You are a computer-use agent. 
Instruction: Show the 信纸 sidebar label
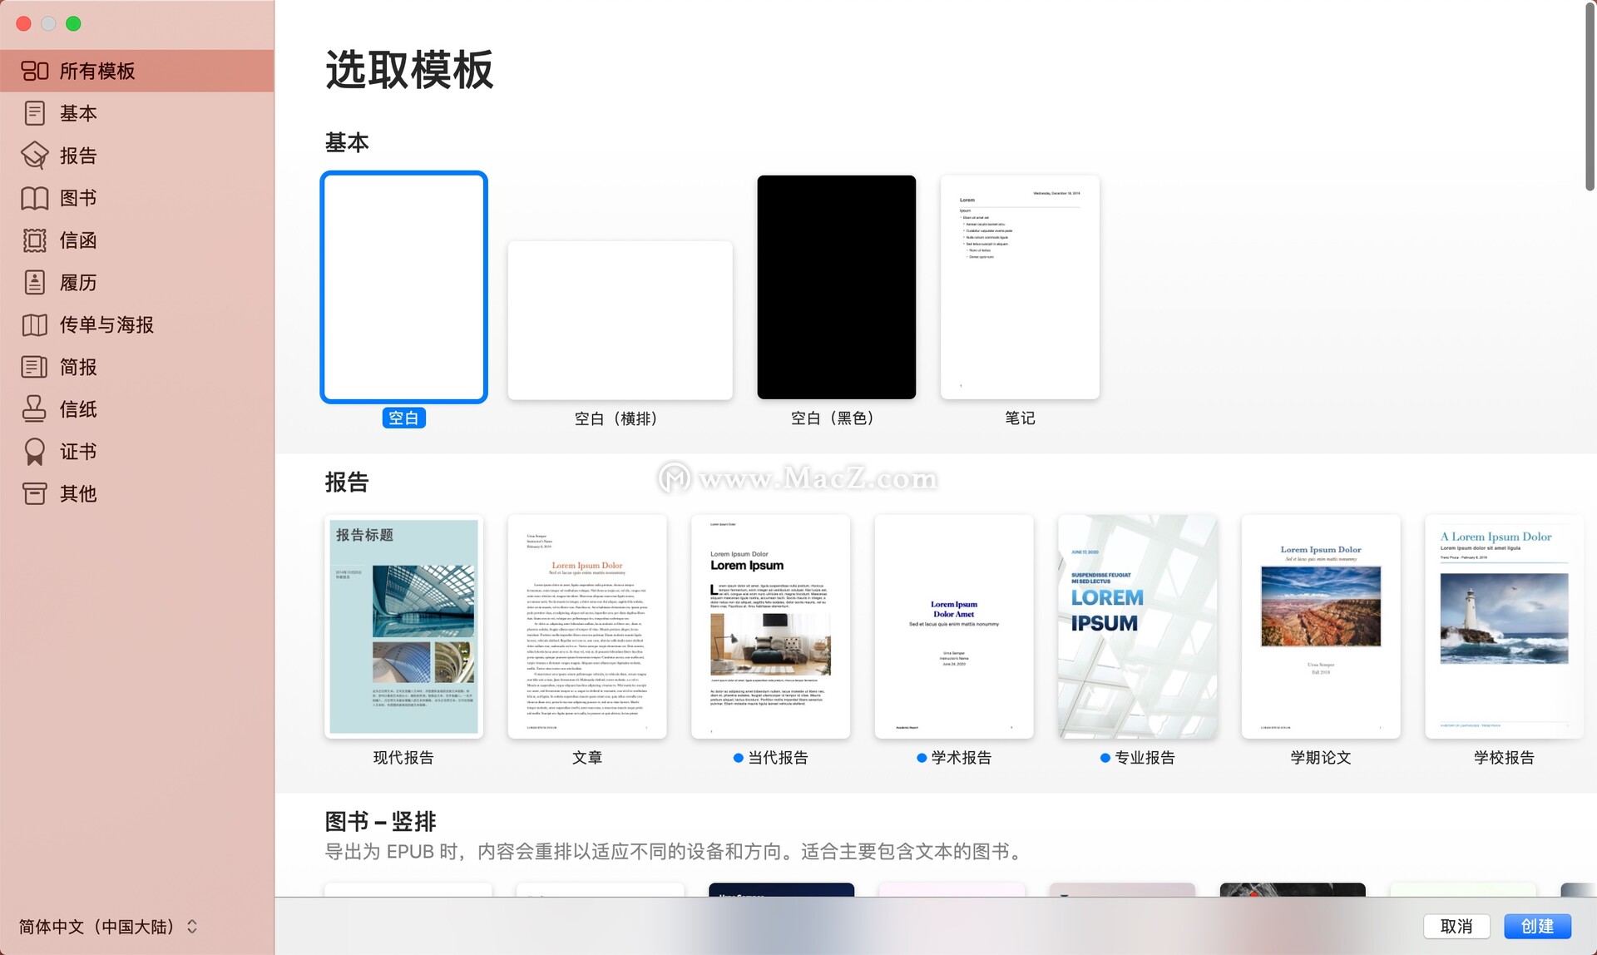(x=78, y=409)
